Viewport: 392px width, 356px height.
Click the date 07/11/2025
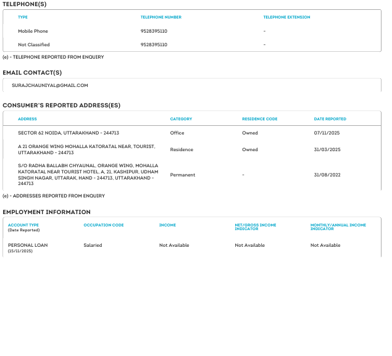point(327,133)
